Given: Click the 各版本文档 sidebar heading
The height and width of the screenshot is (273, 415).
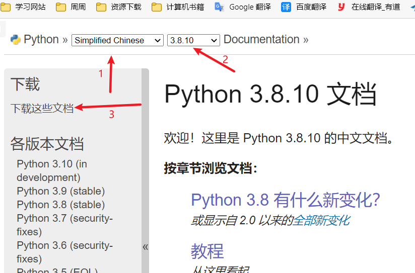Looking at the screenshot, I should pos(47,144).
